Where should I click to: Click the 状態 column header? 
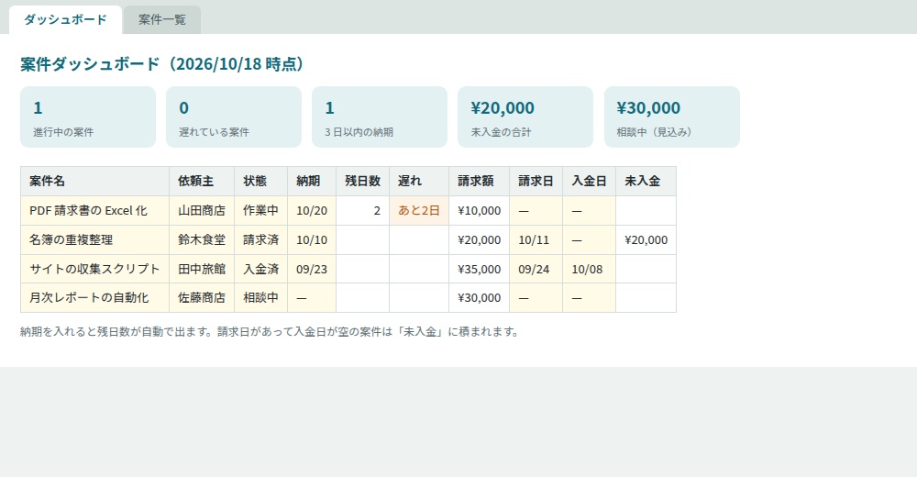tap(260, 182)
